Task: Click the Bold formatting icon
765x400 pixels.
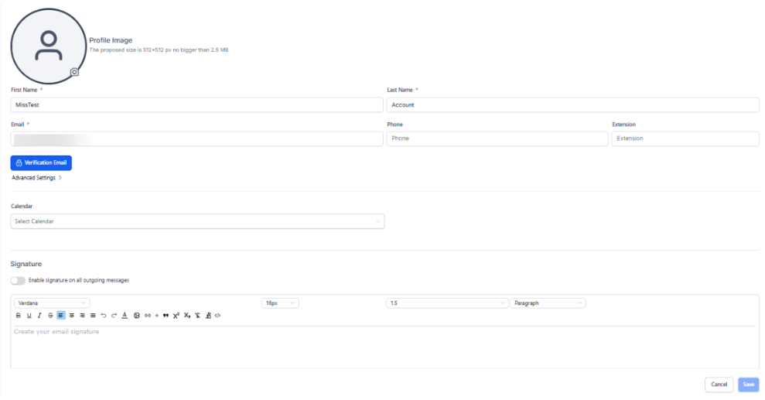Action: point(18,316)
